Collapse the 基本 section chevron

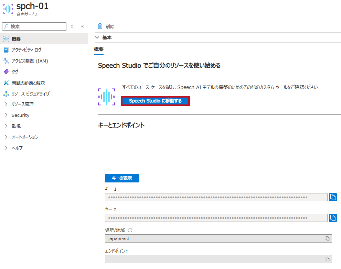(x=97, y=37)
